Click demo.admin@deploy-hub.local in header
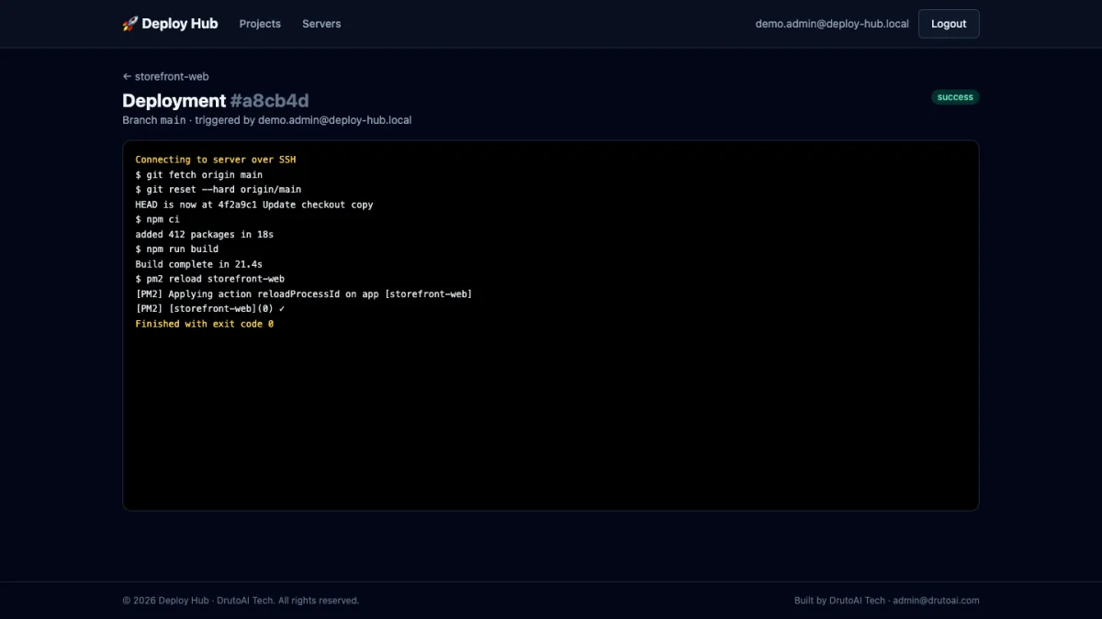Viewport: 1102px width, 619px height. tap(832, 24)
